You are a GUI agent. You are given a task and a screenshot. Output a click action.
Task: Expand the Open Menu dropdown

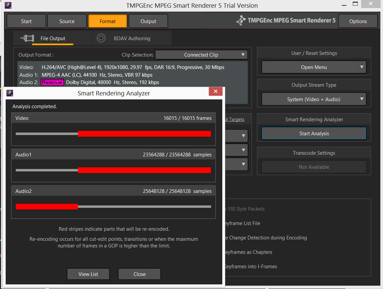314,67
